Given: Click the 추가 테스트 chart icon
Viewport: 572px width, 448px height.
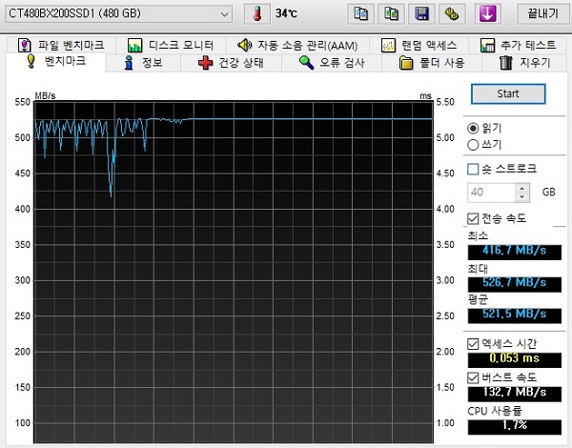Looking at the screenshot, I should [x=487, y=45].
